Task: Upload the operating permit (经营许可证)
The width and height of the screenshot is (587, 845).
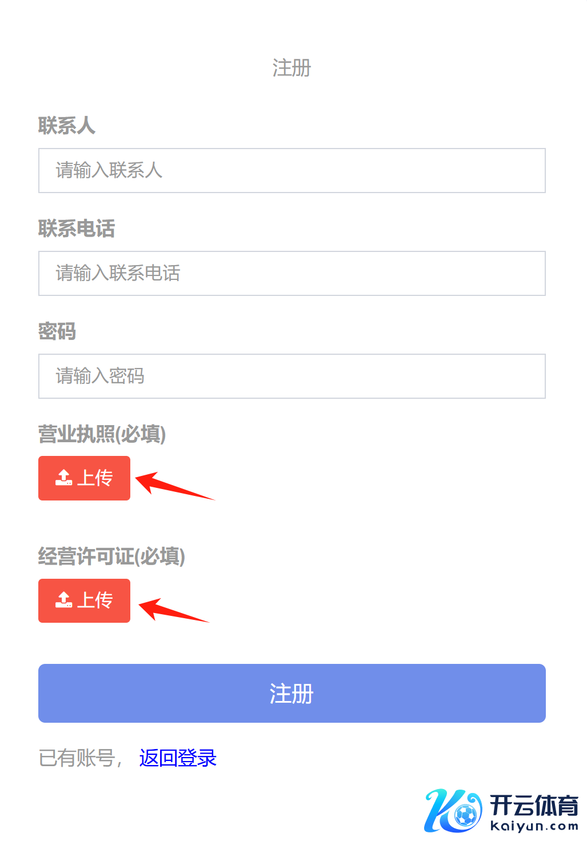Action: tap(84, 600)
